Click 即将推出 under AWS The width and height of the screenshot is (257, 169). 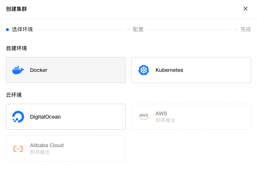165,120
